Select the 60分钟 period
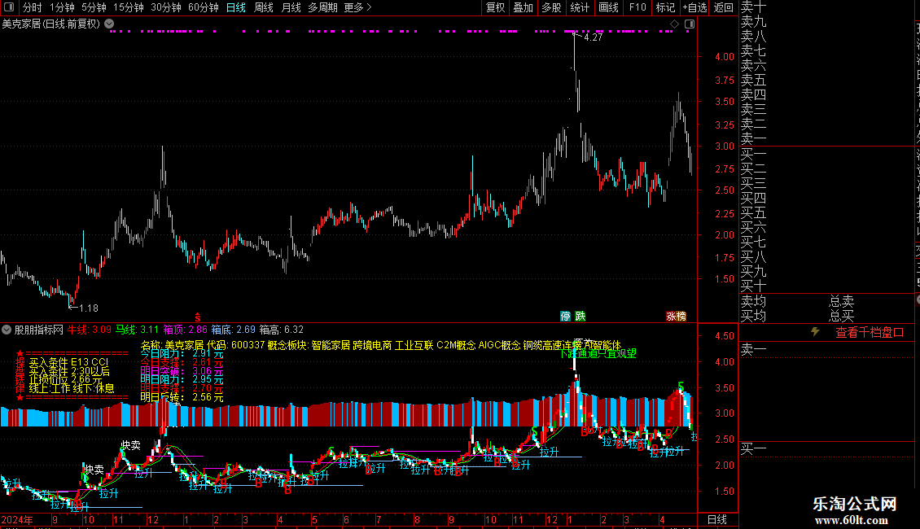The width and height of the screenshot is (920, 529). click(x=204, y=7)
